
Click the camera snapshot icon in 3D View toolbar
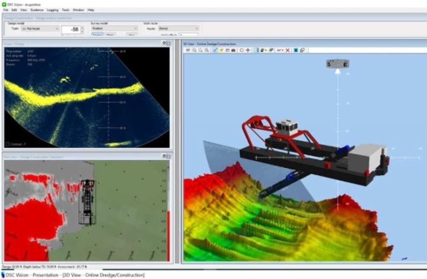(234, 50)
